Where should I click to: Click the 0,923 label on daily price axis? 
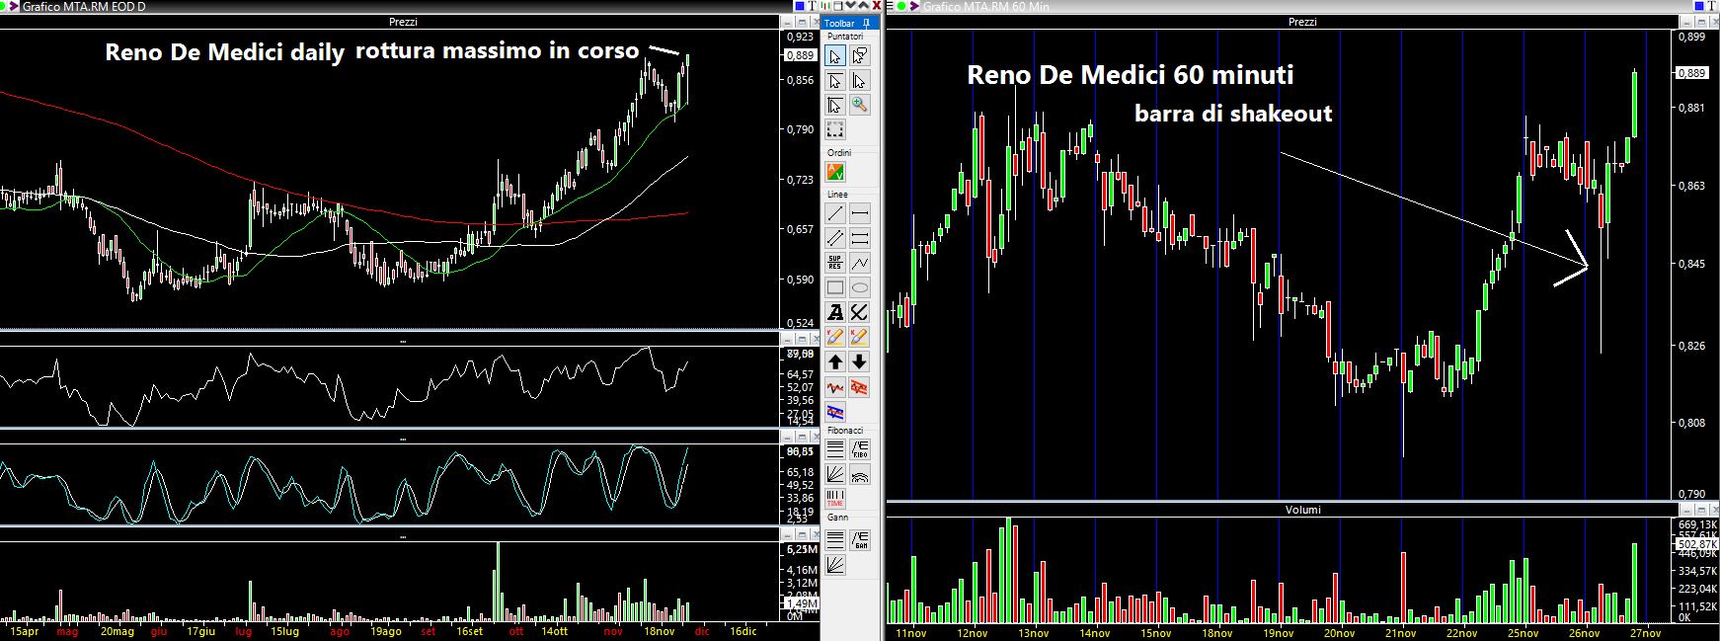pos(799,37)
